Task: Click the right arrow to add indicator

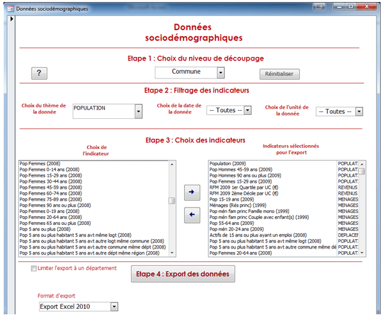Action: click(x=192, y=193)
